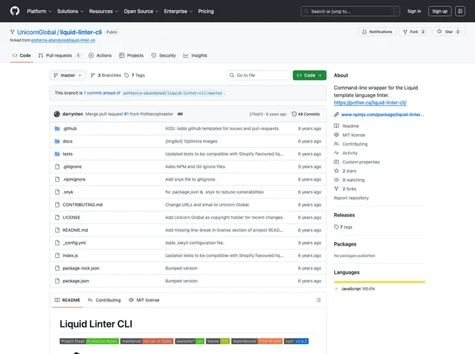Open the 3 Branches link
Viewport: 475px width, 354px height.
click(106, 75)
